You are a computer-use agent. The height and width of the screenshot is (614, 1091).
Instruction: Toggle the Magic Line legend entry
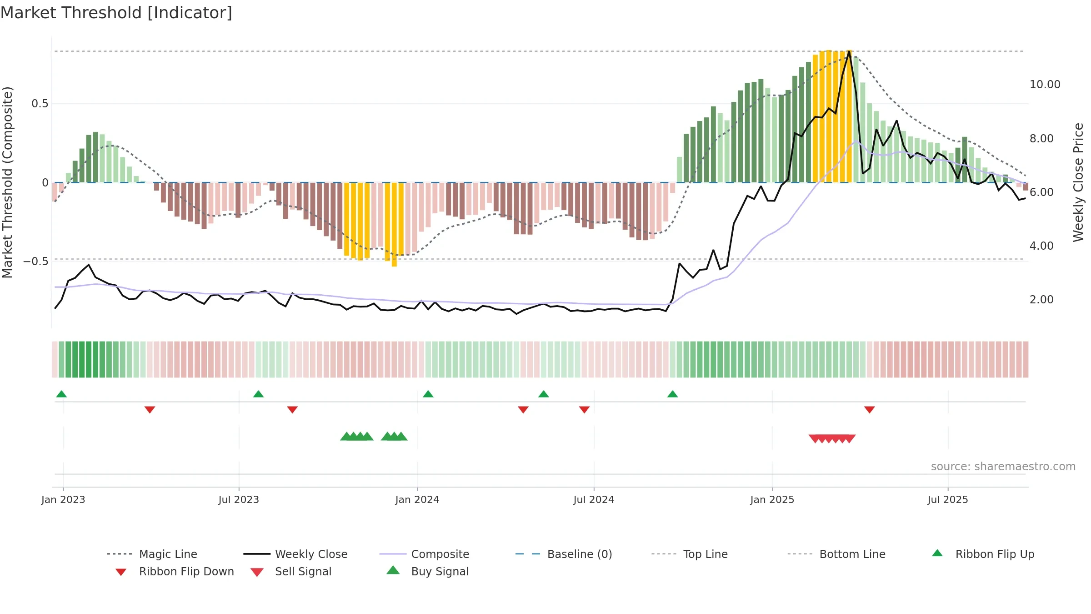pos(152,554)
